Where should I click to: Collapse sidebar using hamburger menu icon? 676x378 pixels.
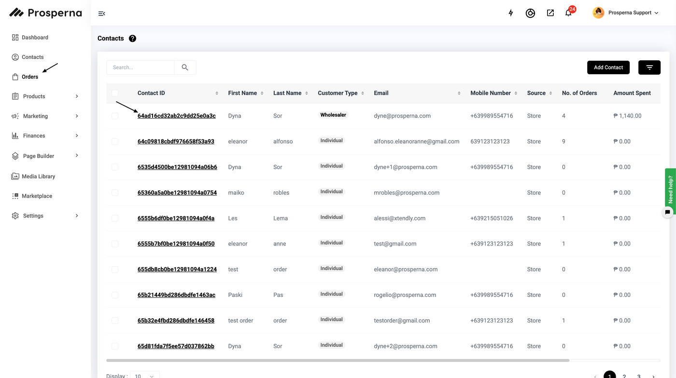pyautogui.click(x=101, y=13)
